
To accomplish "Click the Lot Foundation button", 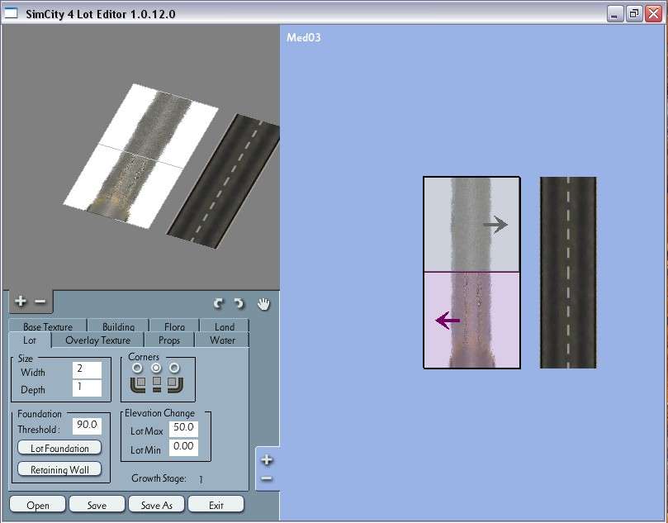I will pos(59,448).
